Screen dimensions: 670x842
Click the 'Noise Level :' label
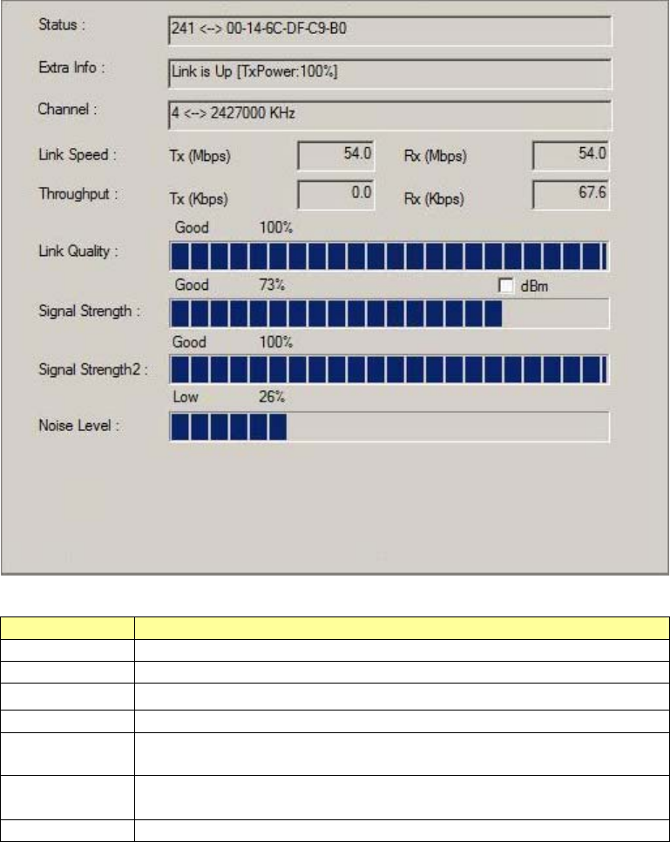point(78,426)
